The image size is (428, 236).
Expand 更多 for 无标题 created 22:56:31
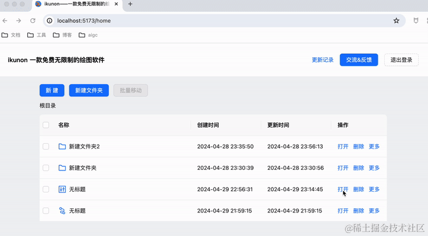click(x=374, y=189)
